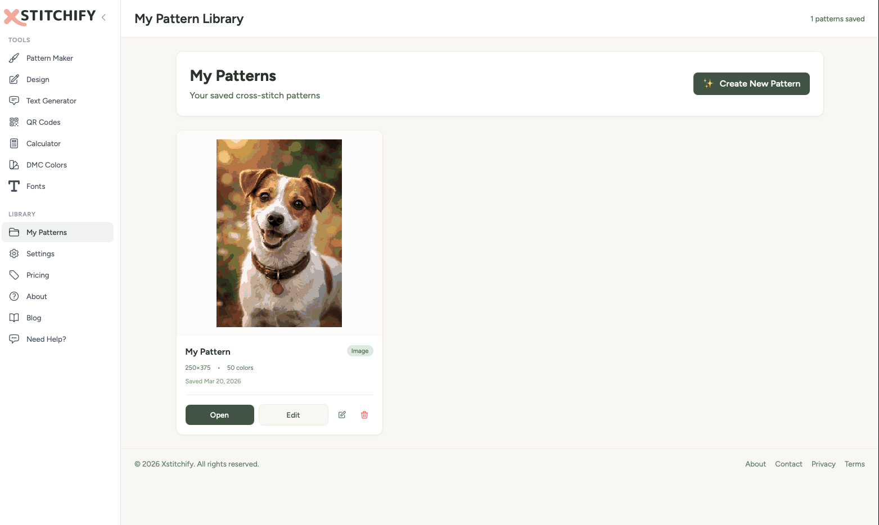Open the Text Generator tool
Screen dimensions: 879x525
point(51,101)
